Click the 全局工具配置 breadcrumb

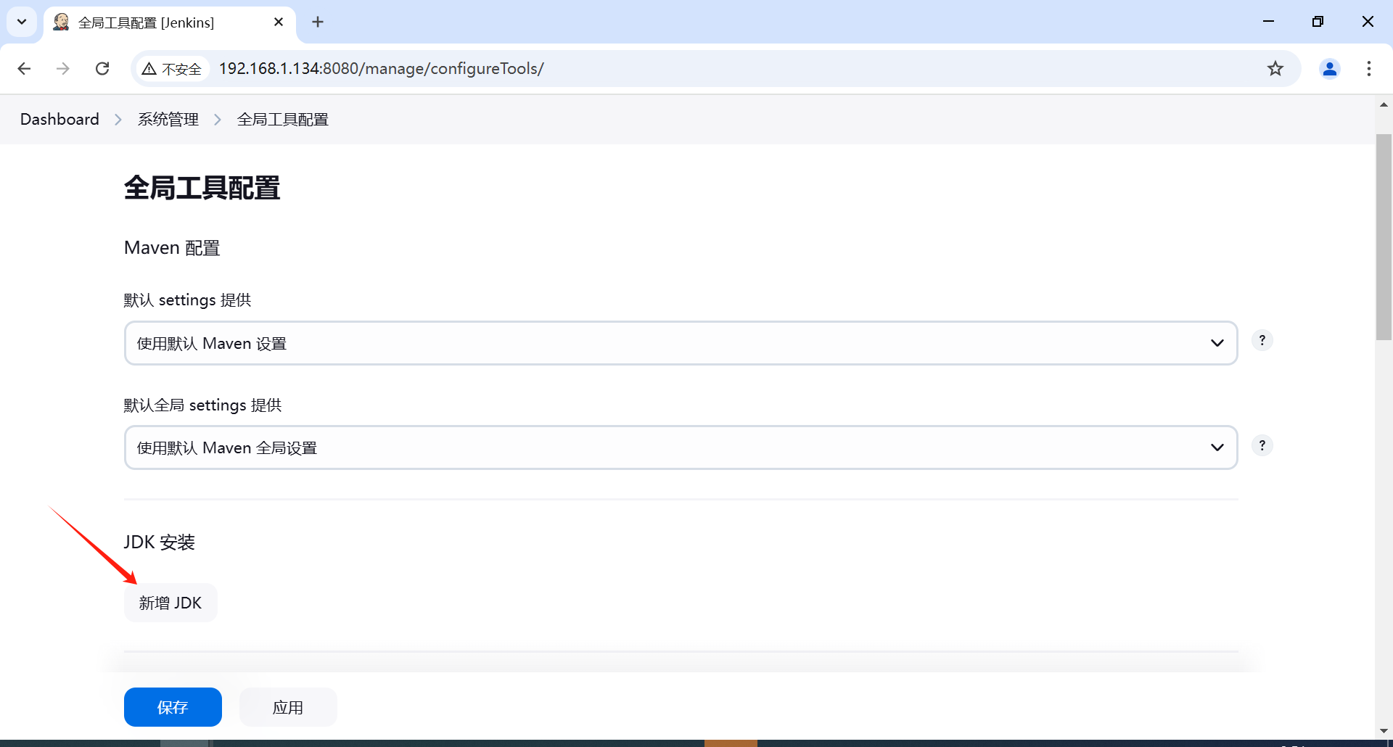coord(283,119)
